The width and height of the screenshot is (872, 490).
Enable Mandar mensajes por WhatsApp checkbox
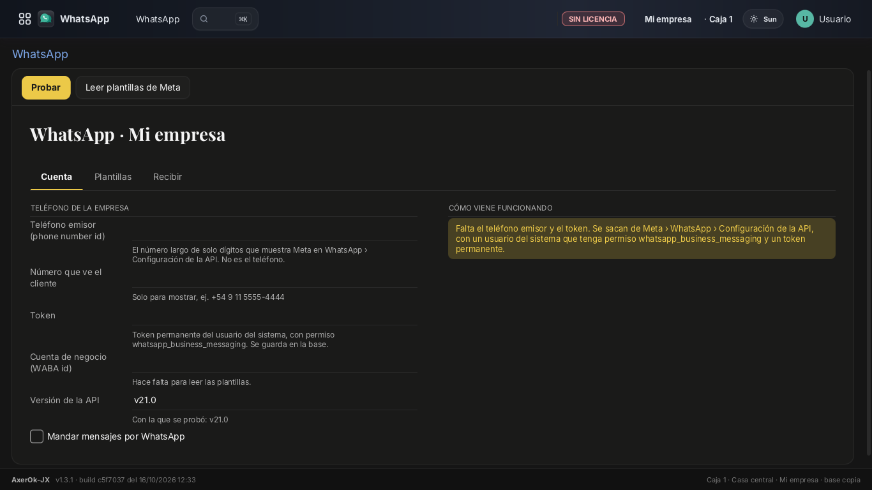click(x=37, y=436)
